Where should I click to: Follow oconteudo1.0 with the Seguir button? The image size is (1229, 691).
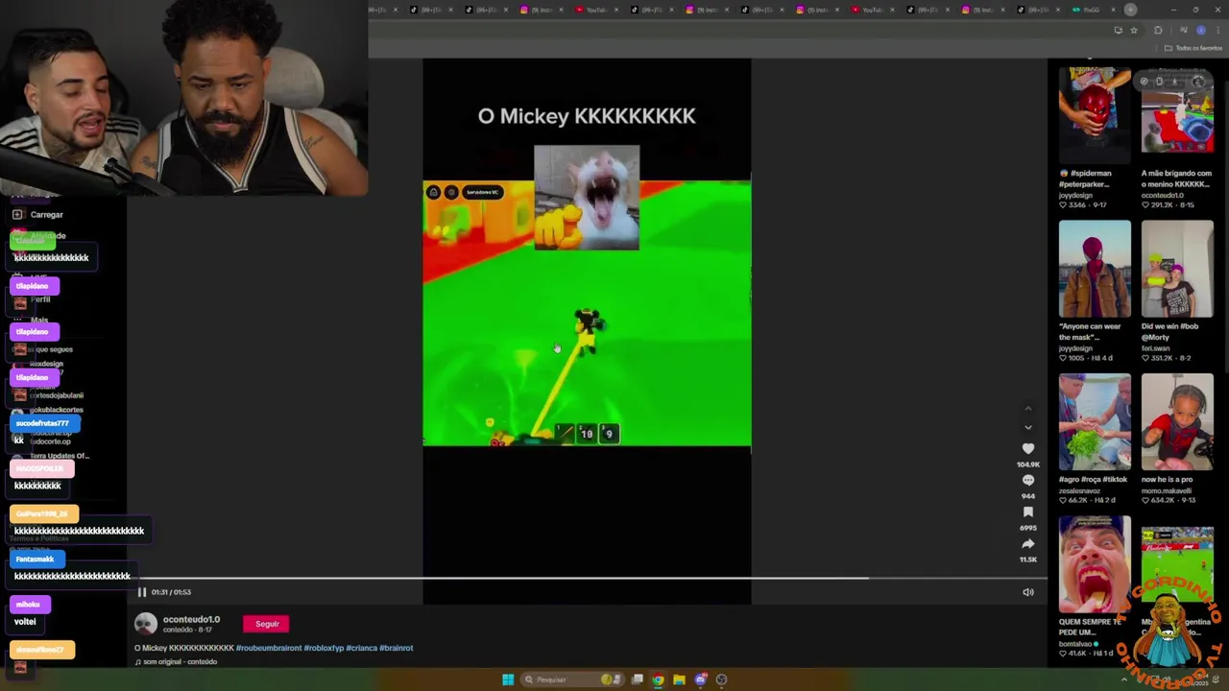[x=267, y=624]
